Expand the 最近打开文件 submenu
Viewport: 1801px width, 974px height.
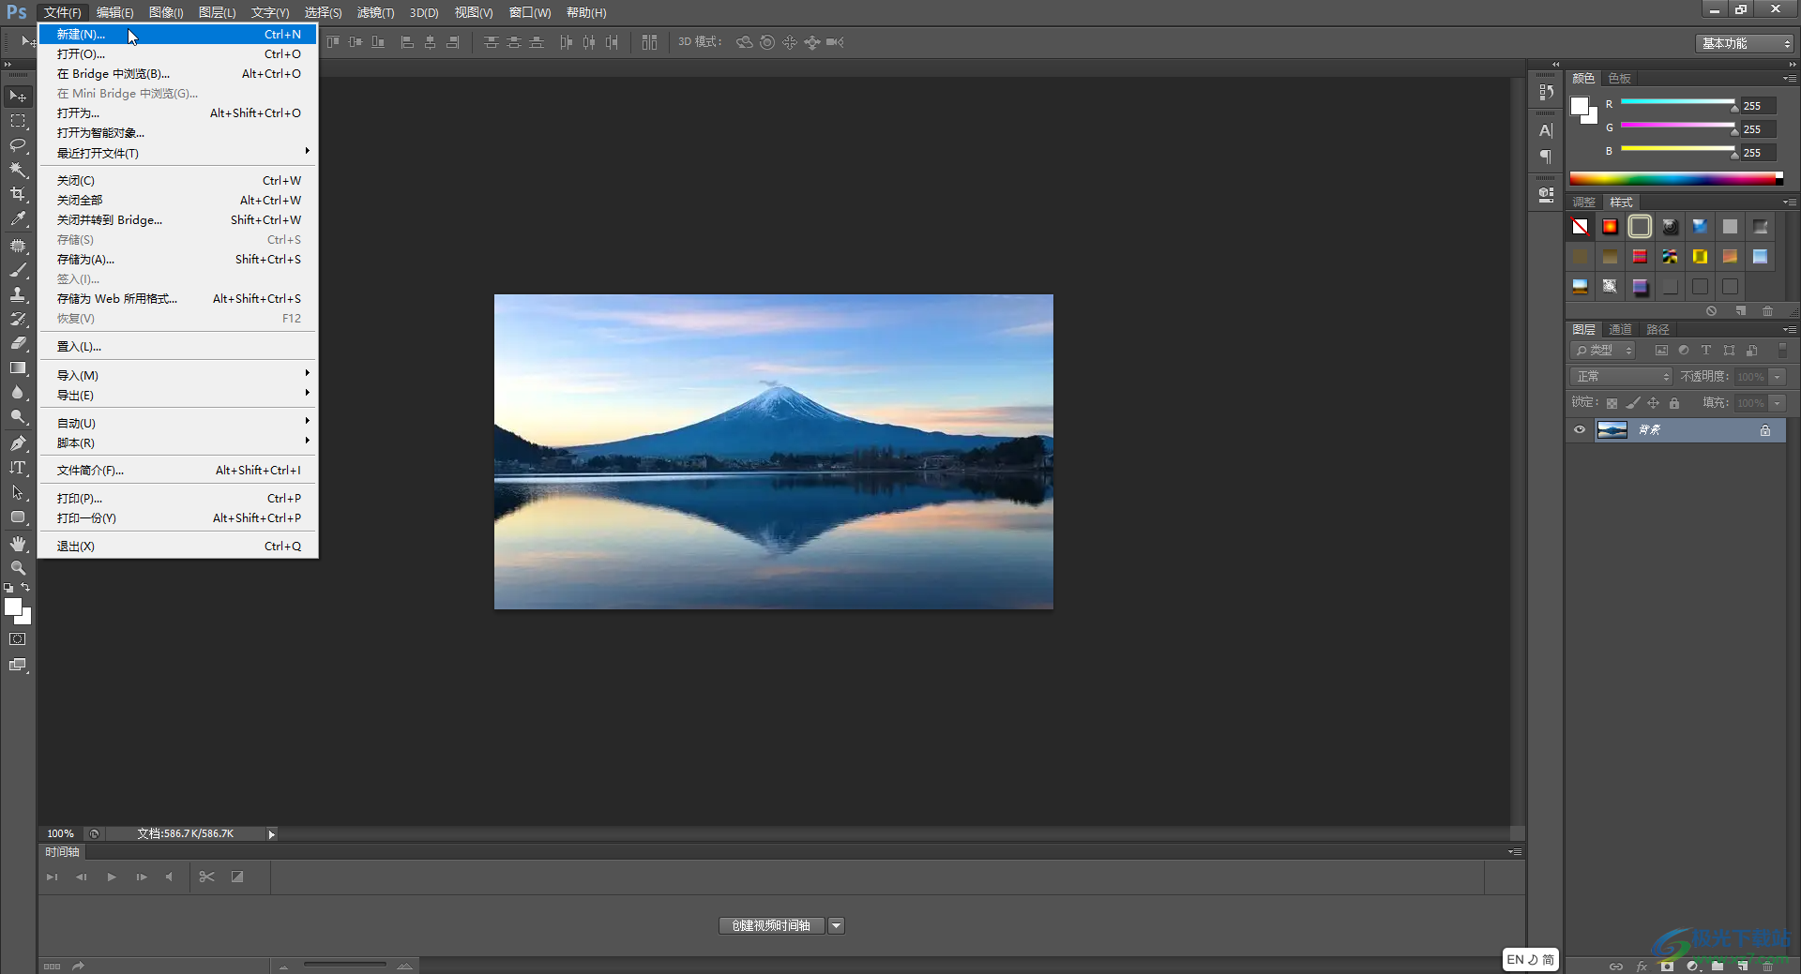(x=178, y=153)
